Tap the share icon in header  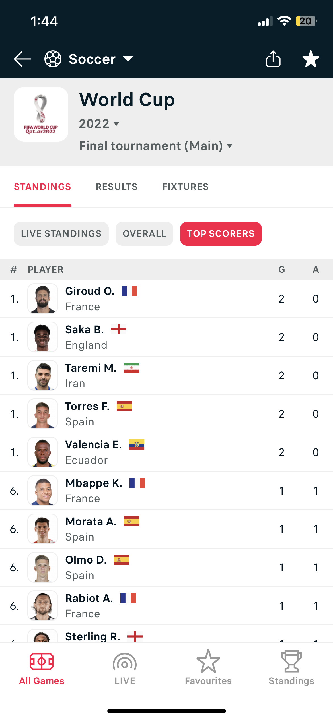[273, 59]
